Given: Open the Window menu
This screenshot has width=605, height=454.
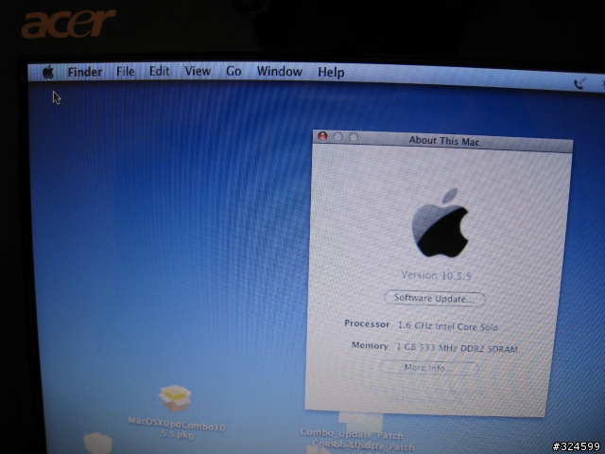Looking at the screenshot, I should [280, 72].
